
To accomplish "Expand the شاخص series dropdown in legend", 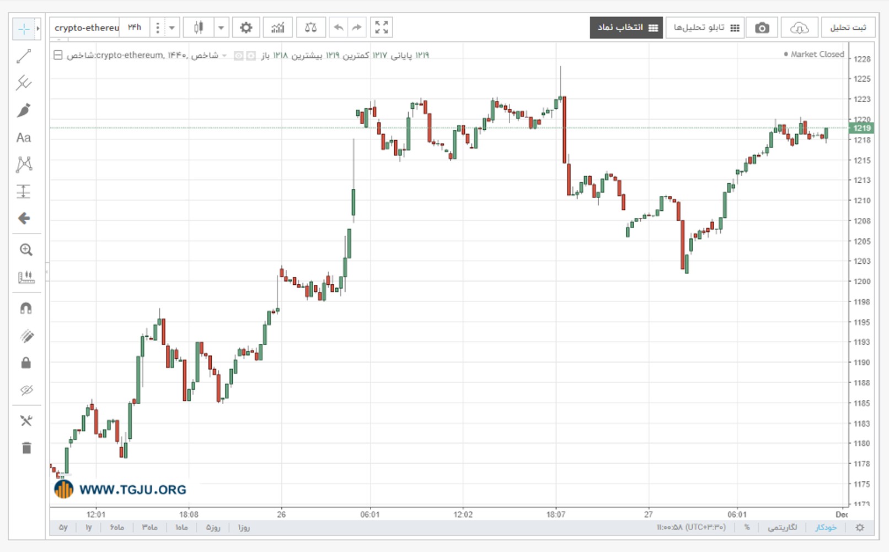I will (x=224, y=56).
